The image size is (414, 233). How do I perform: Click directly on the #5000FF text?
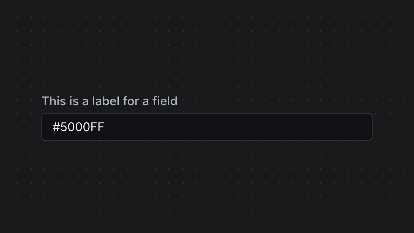point(78,127)
